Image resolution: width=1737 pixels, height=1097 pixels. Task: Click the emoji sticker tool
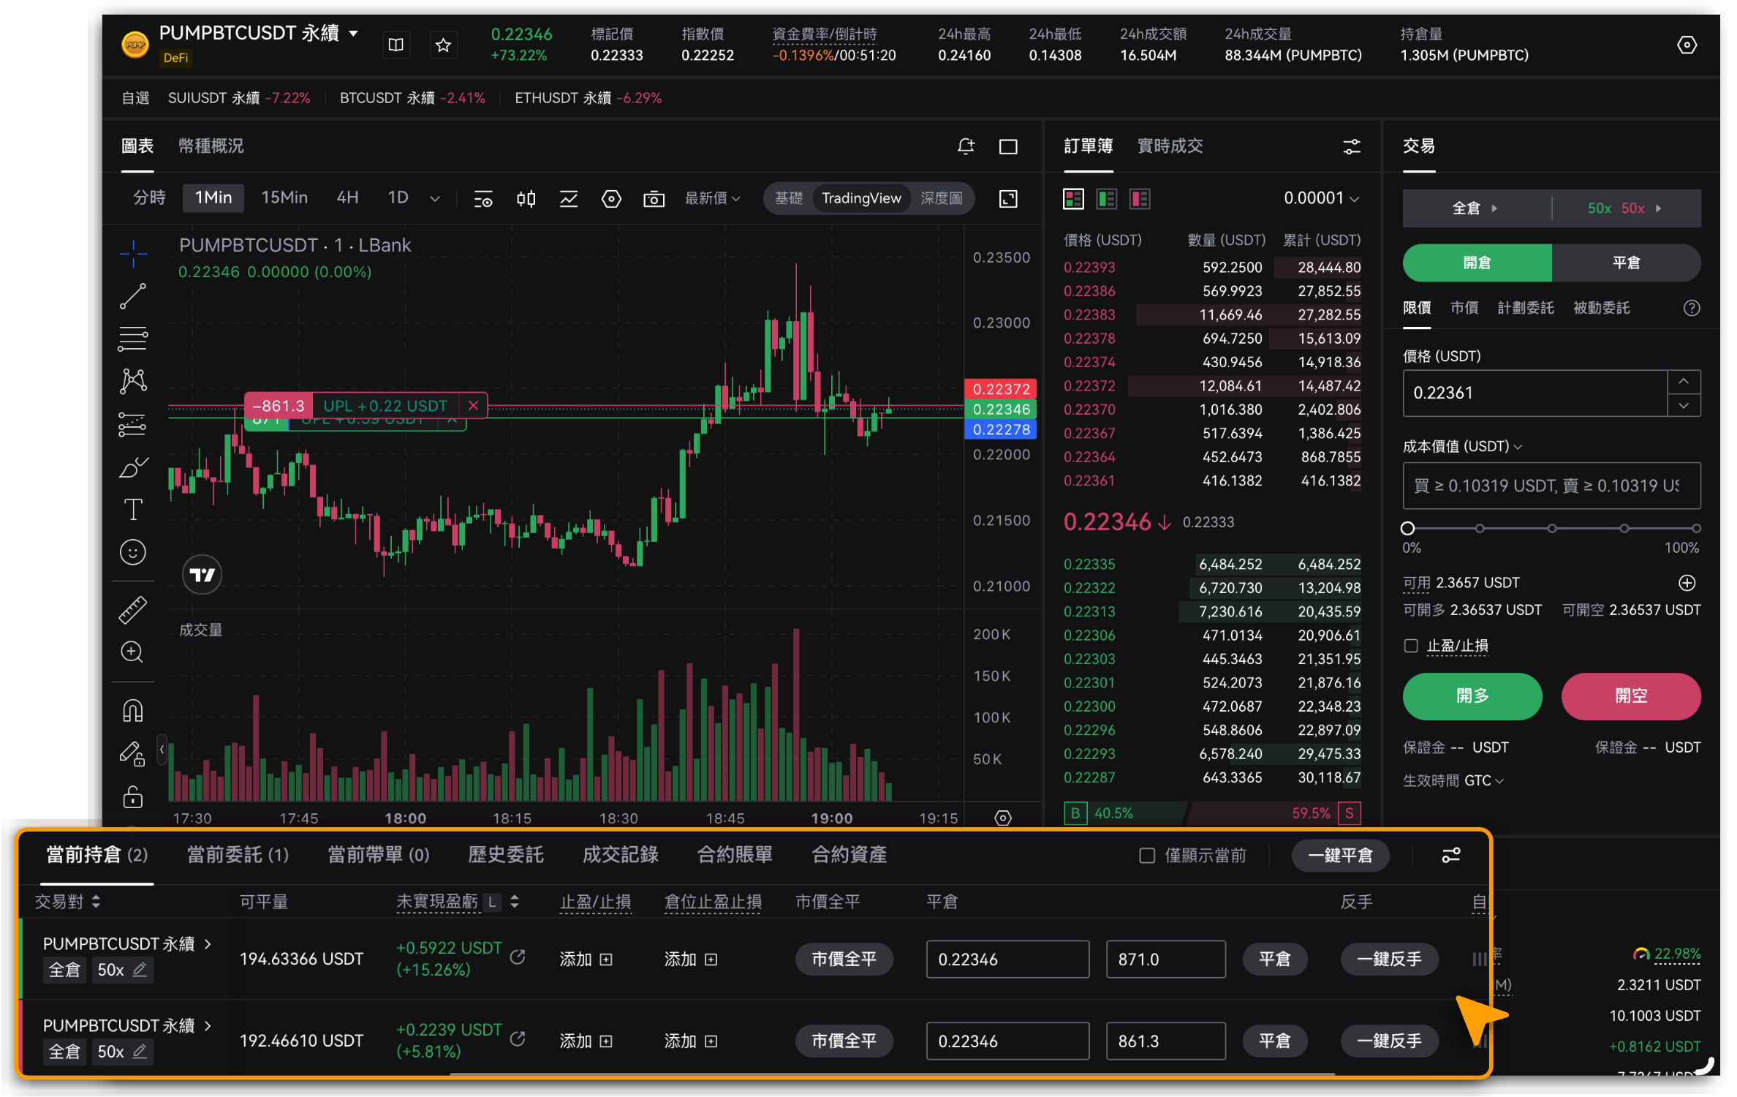click(x=133, y=552)
